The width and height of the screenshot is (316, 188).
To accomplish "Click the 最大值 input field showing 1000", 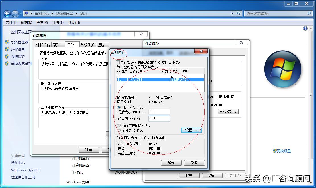I will coord(159,118).
